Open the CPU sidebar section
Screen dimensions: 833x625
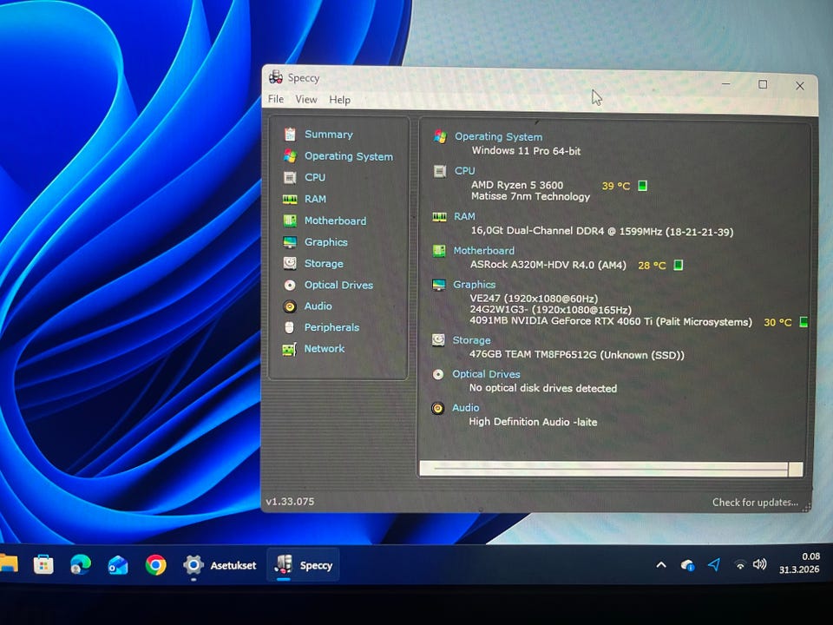[x=314, y=177]
